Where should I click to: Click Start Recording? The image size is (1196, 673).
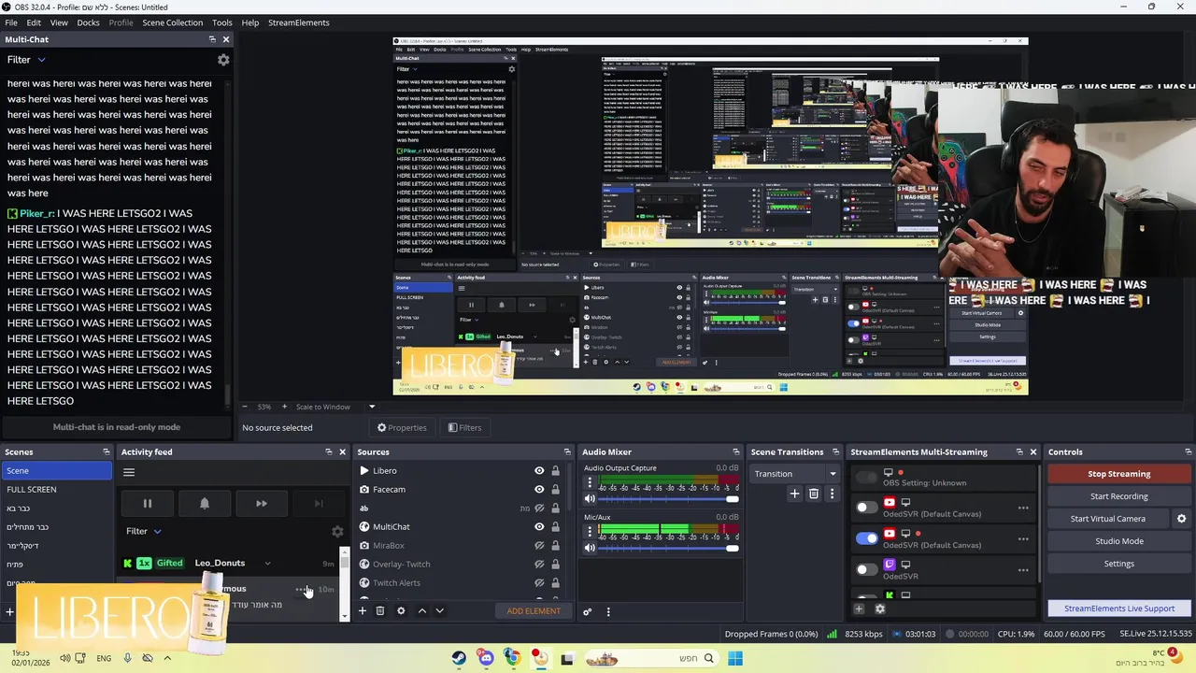[1119, 496]
